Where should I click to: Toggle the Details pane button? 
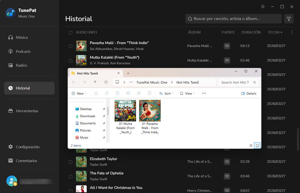(x=249, y=93)
